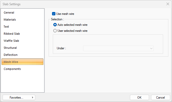
Task: Click the Use mesh wire label
Action: click(65, 14)
